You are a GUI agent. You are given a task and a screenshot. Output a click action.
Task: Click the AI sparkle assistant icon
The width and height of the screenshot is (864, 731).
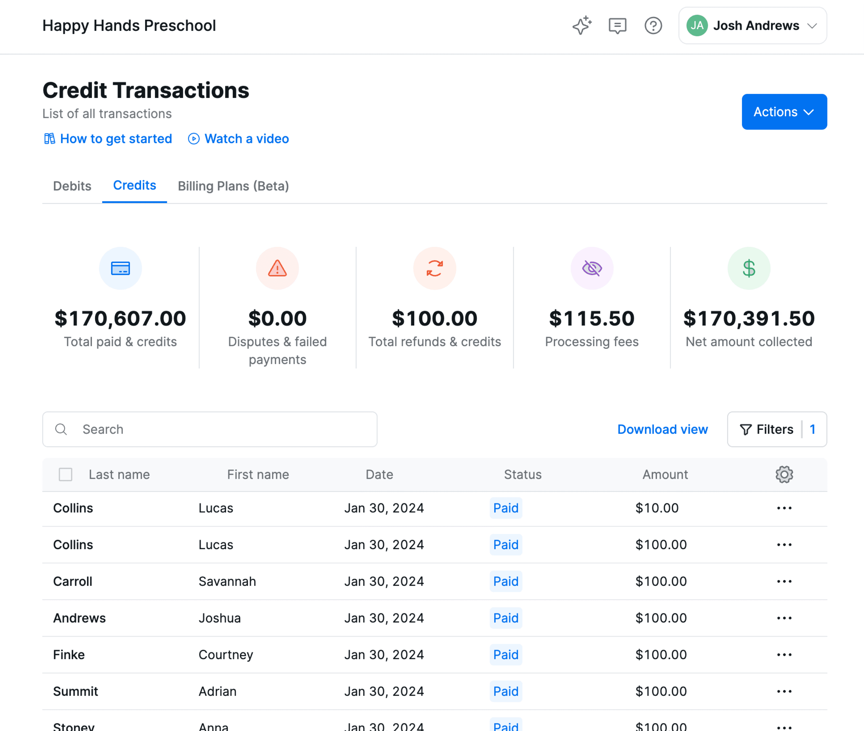point(581,26)
